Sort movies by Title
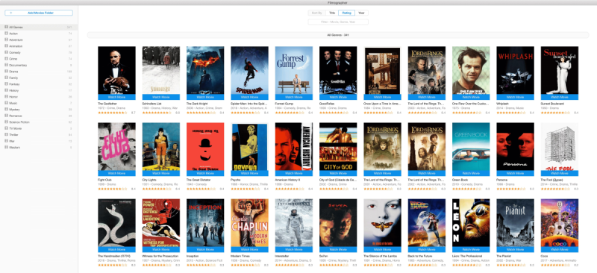The width and height of the screenshot is (597, 273). (x=332, y=13)
